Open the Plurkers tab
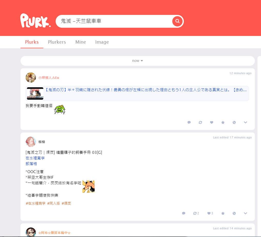Viewport: 261px width, 237px height. (57, 42)
